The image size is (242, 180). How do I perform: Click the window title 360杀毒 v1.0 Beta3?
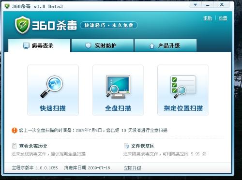[37, 6]
